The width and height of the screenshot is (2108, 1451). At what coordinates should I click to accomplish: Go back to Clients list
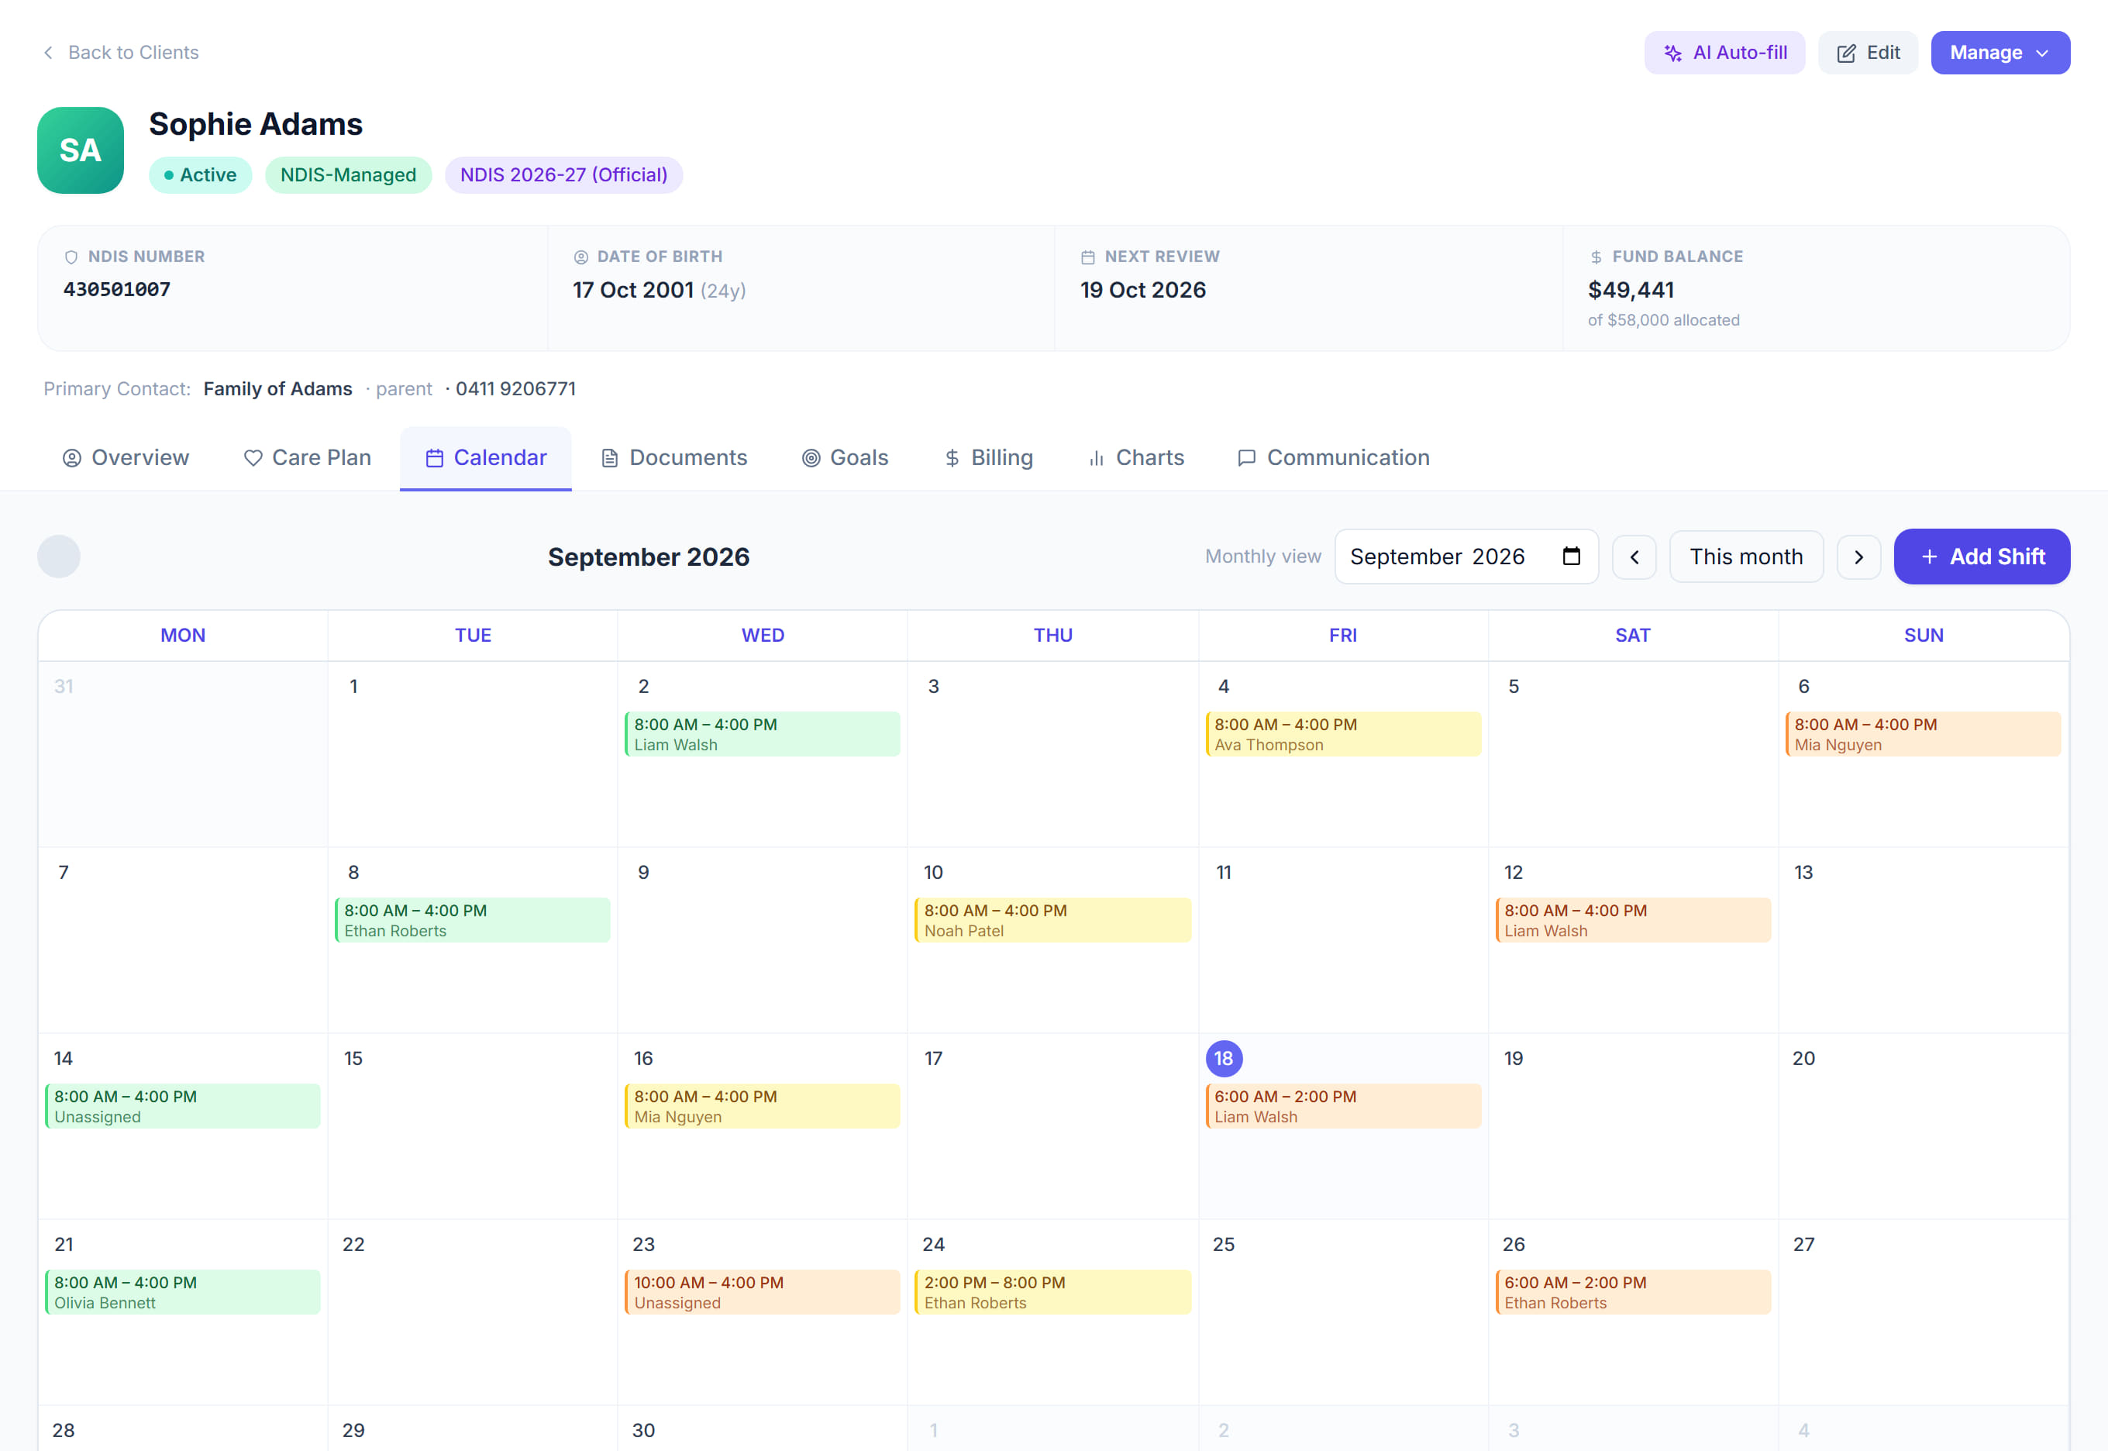121,53
